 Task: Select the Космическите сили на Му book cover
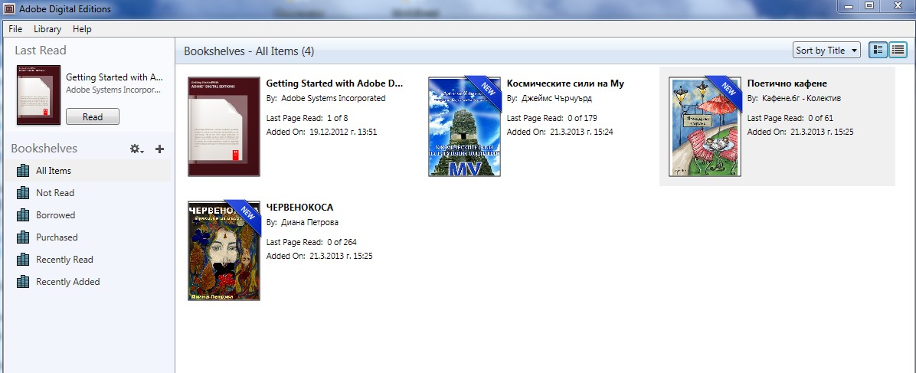(x=464, y=126)
